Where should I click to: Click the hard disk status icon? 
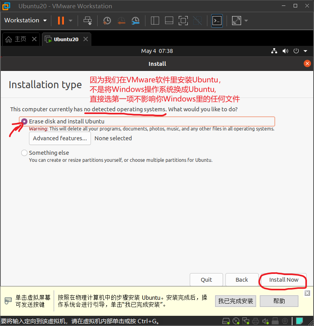pyautogui.click(x=226, y=321)
